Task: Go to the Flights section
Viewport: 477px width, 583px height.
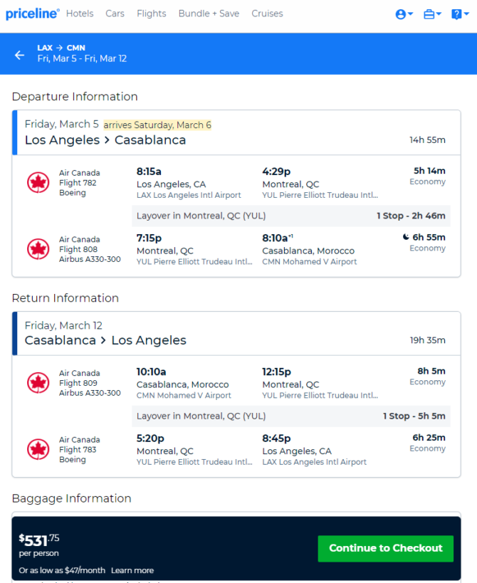Action: tap(152, 14)
